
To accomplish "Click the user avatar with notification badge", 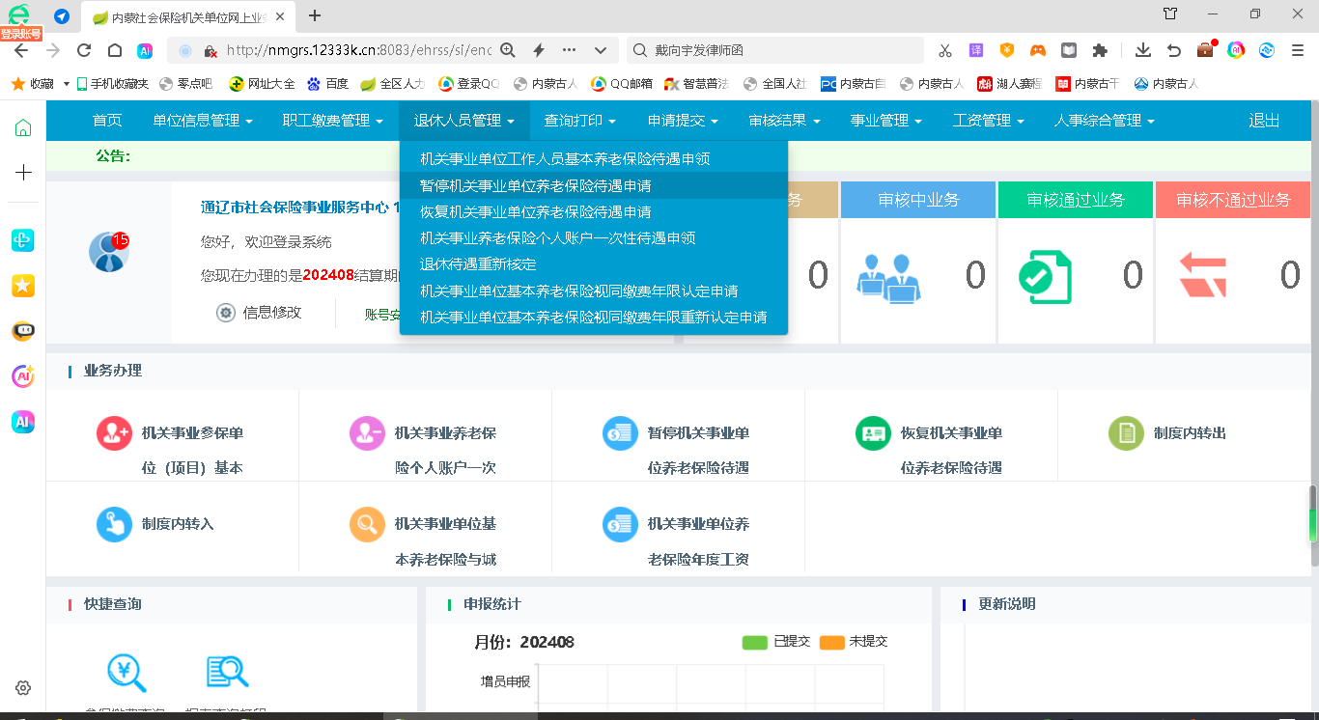I will 107,253.
